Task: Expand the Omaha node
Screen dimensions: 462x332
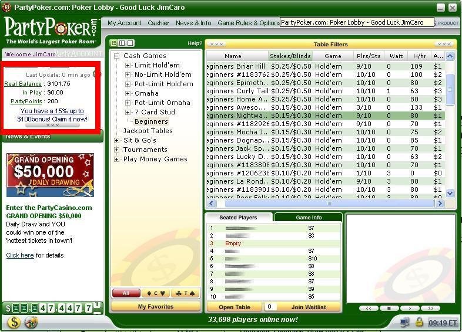Action: [128, 93]
